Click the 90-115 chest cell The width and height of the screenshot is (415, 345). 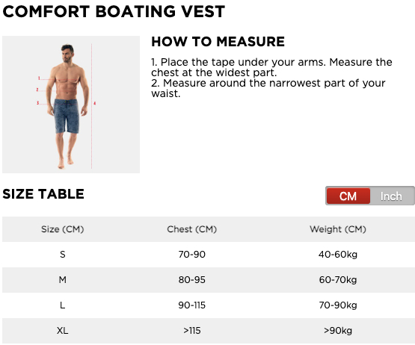point(192,305)
